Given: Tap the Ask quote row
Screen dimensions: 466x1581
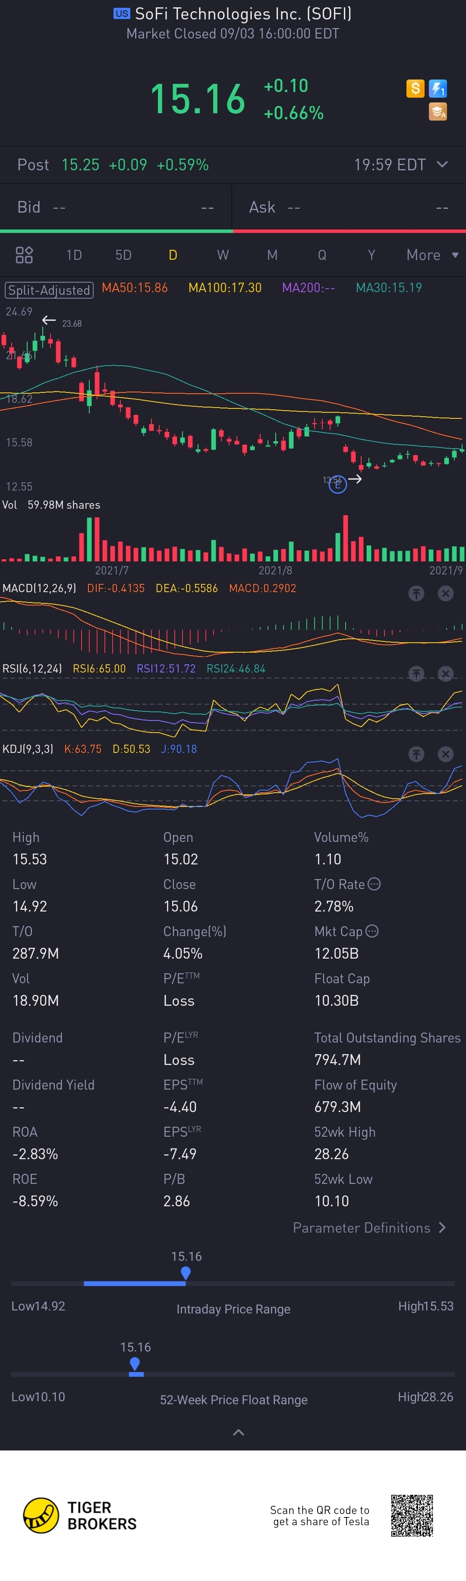Looking at the screenshot, I should [x=349, y=207].
